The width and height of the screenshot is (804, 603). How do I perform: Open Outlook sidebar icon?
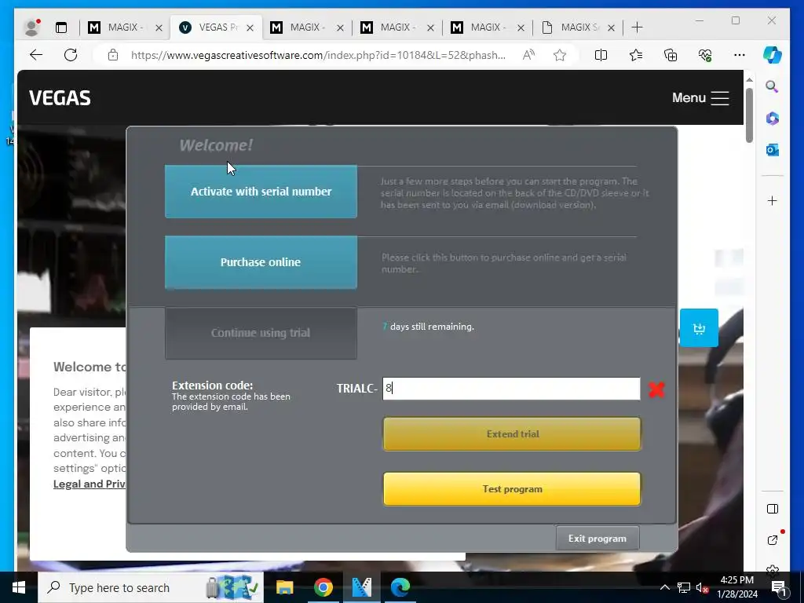click(773, 150)
